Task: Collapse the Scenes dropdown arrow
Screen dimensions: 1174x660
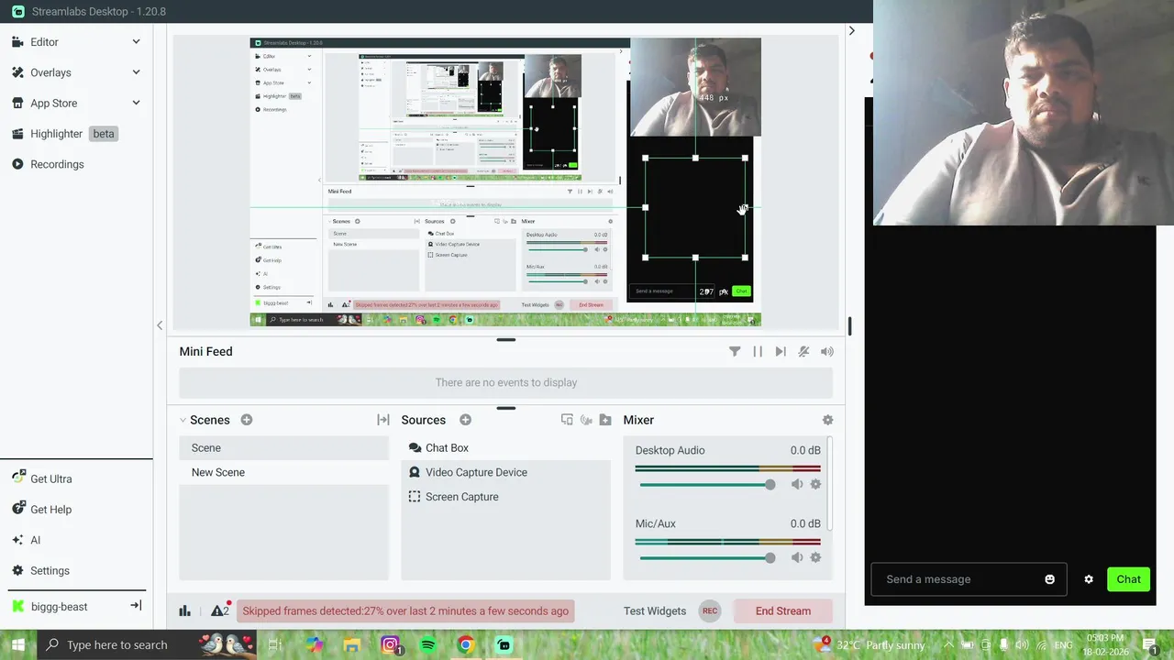Action: coord(183,420)
